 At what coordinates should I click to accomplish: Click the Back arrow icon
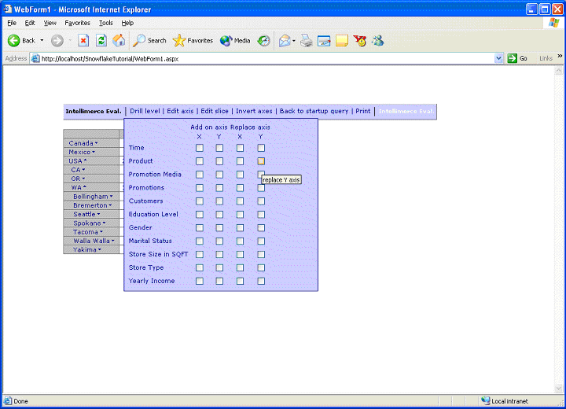pyautogui.click(x=13, y=40)
